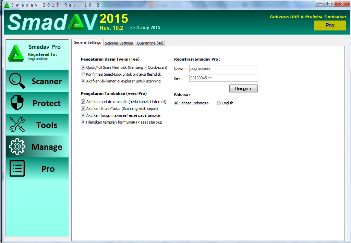Select English language radio button
351x243 pixels.
pyautogui.click(x=219, y=103)
